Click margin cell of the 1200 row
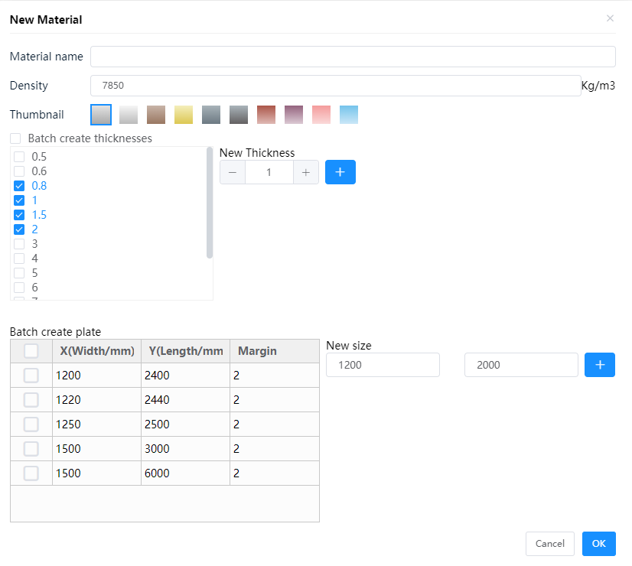This screenshot has height=566, width=632. tap(275, 376)
